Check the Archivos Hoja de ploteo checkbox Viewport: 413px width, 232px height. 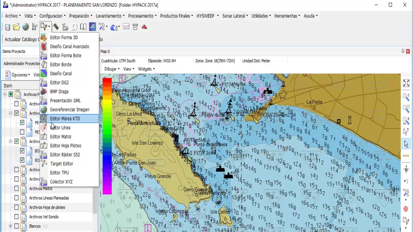pyautogui.click(x=16, y=207)
